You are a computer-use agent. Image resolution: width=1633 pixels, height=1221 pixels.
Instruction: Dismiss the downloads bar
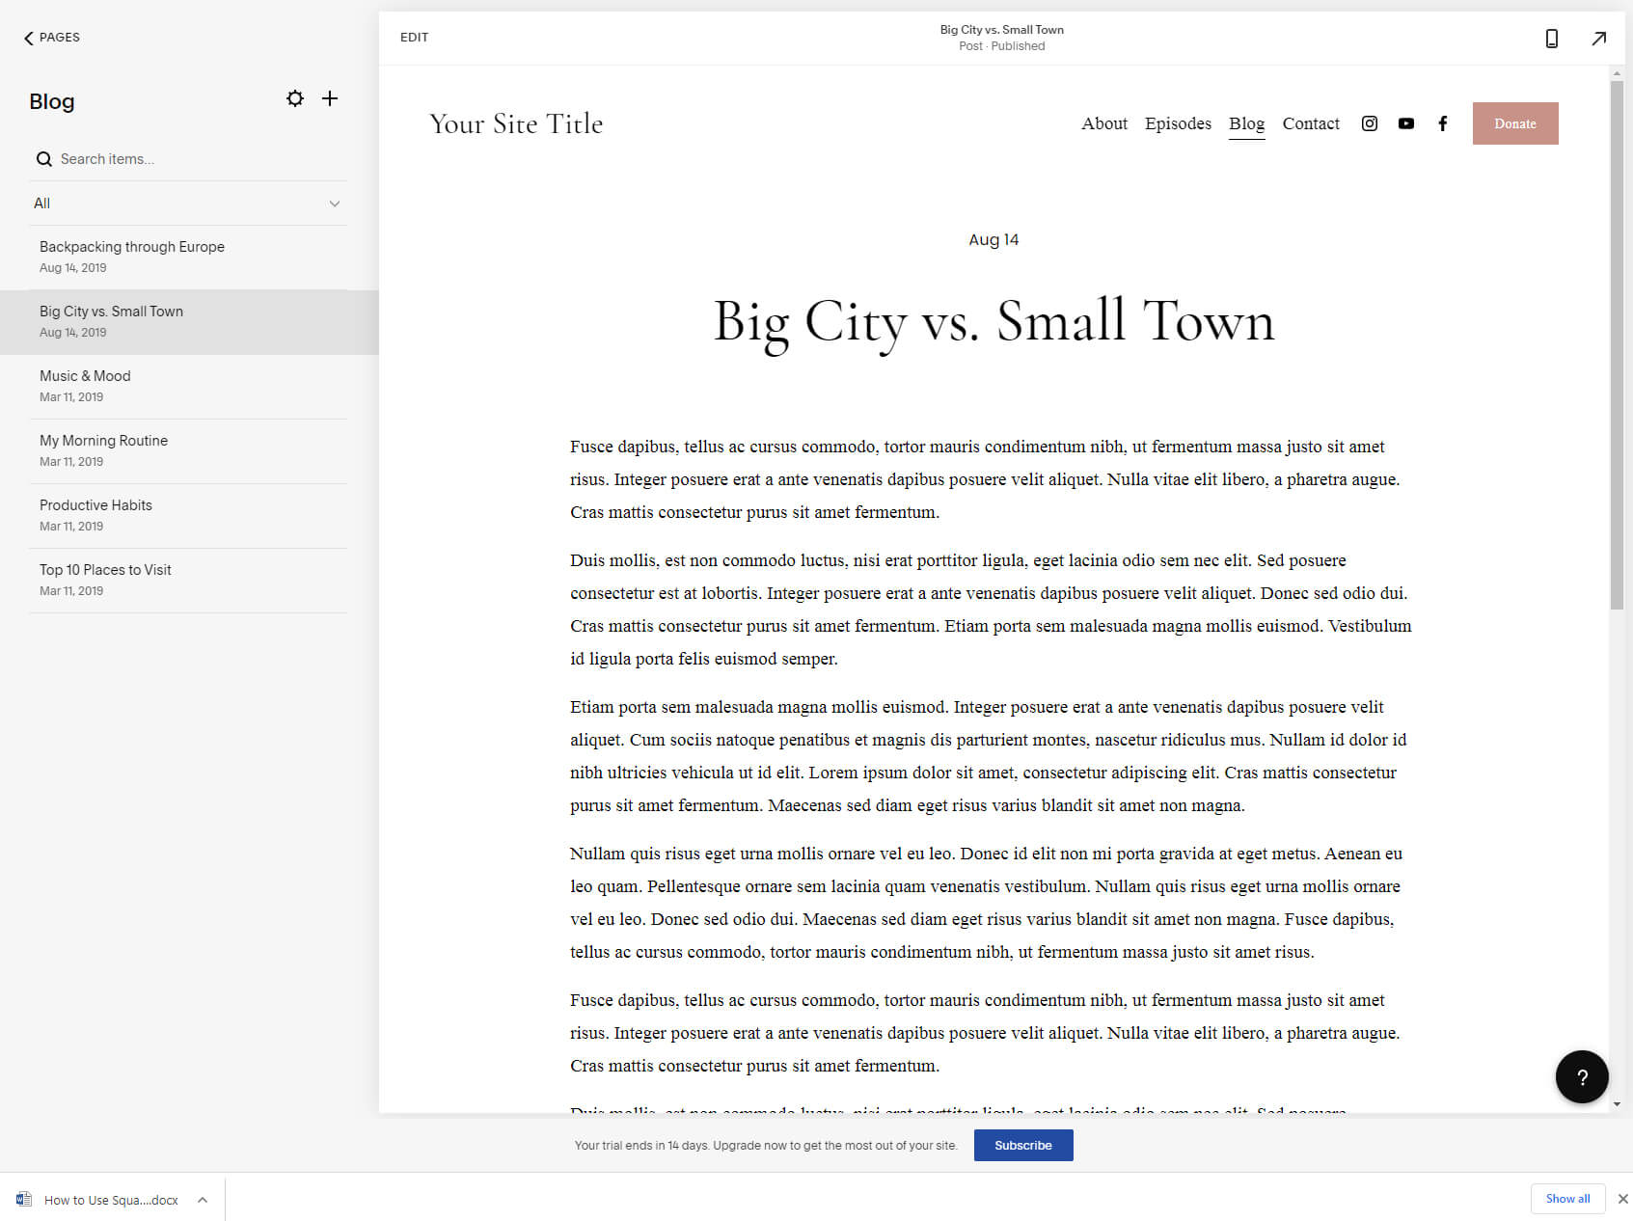(x=1619, y=1199)
